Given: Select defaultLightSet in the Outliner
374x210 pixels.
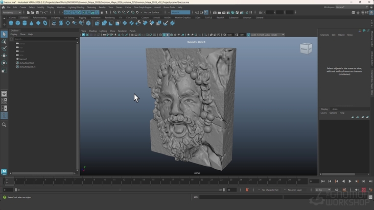Looking at the screenshot, I should [x=27, y=63].
